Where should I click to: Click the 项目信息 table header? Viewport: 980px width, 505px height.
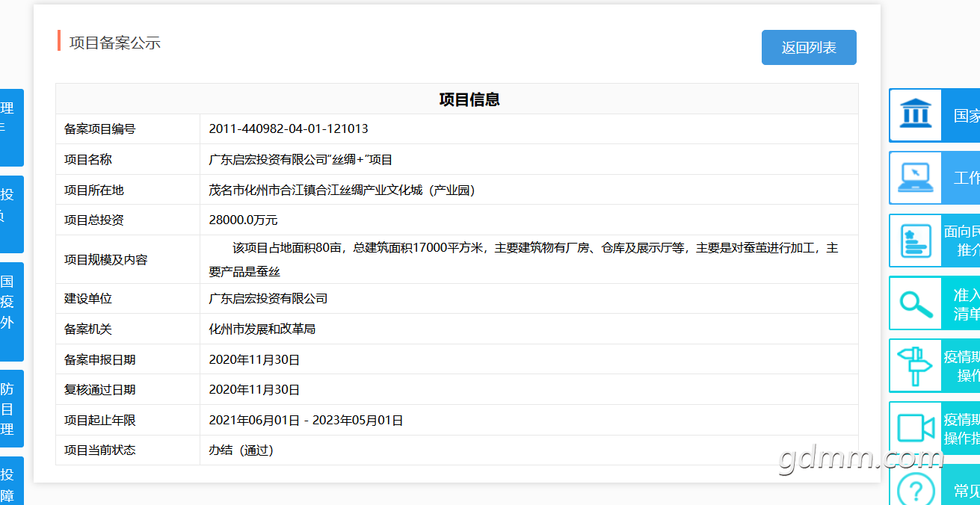(469, 99)
